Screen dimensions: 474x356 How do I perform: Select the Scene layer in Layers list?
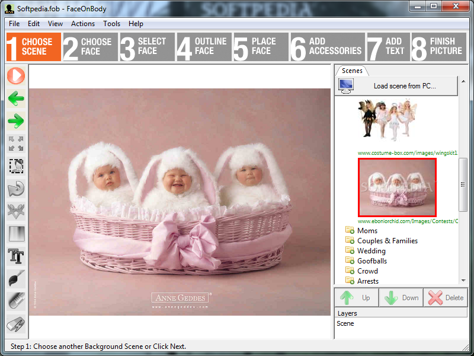[x=345, y=323]
